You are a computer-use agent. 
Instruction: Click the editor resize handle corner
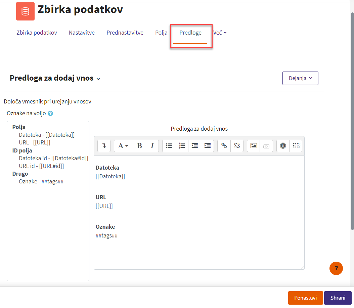(303, 268)
